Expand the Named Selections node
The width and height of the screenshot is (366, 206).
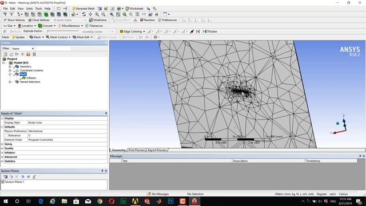point(10,82)
